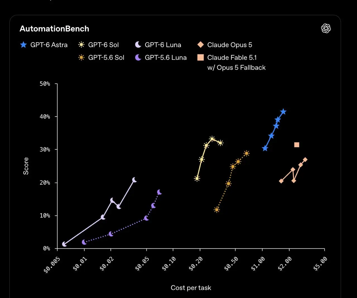Click the AutomationBench chart title
The width and height of the screenshot is (357, 298).
[x=54, y=29]
